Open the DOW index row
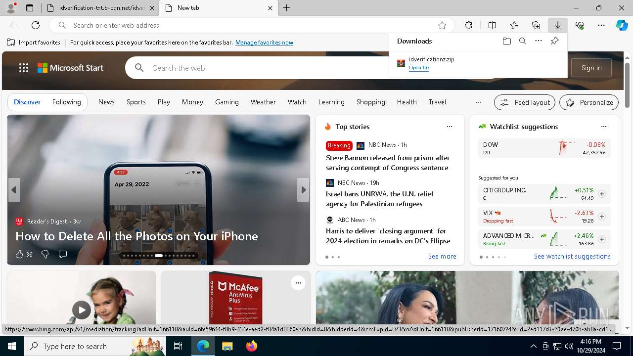633x356 pixels. click(544, 148)
